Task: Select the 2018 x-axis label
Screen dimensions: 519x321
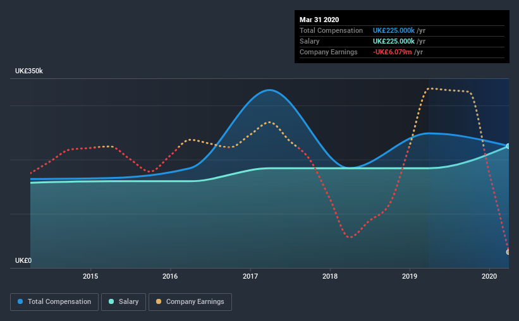Action: 330,276
